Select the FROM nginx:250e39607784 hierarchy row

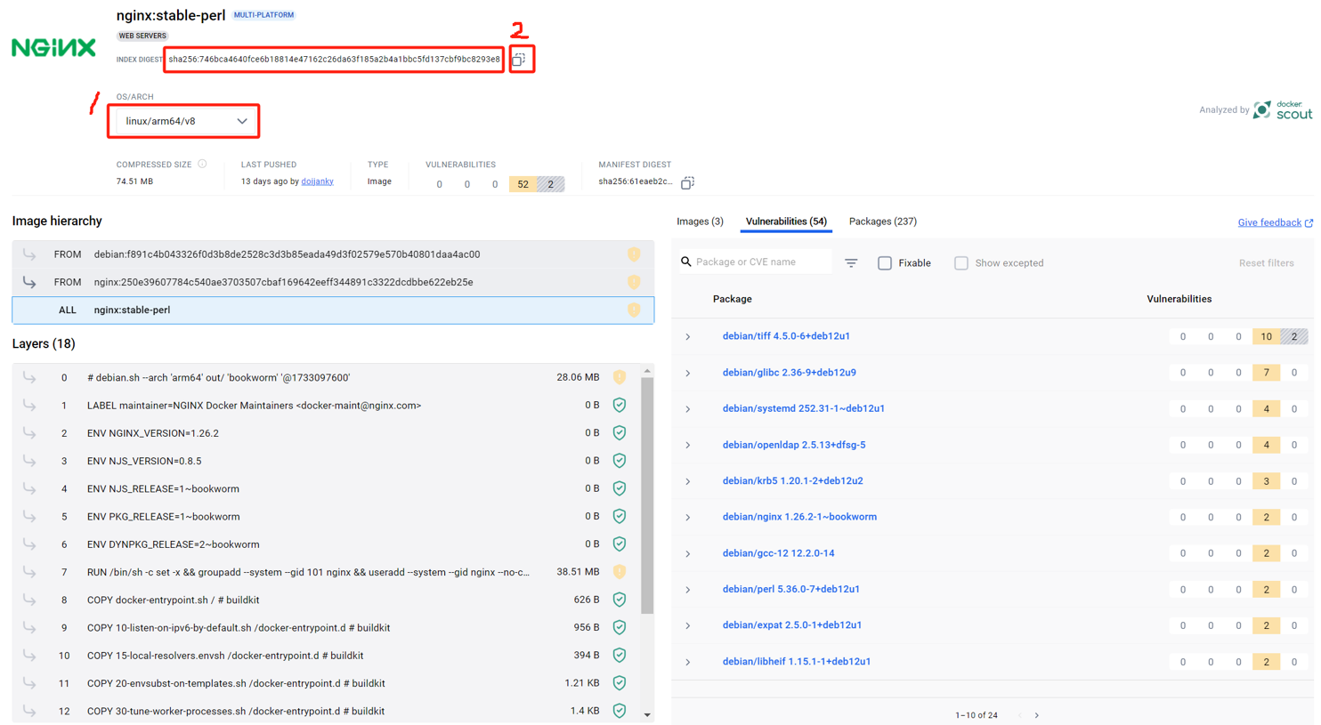point(333,282)
